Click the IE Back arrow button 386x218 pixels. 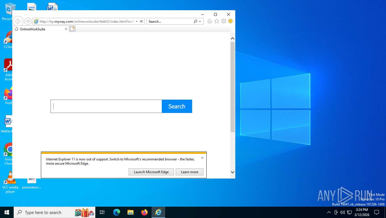[x=18, y=21]
